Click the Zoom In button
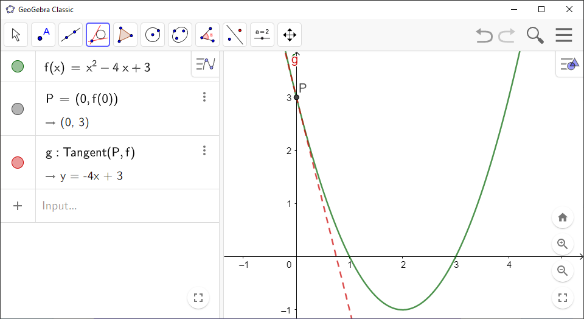 coord(563,244)
